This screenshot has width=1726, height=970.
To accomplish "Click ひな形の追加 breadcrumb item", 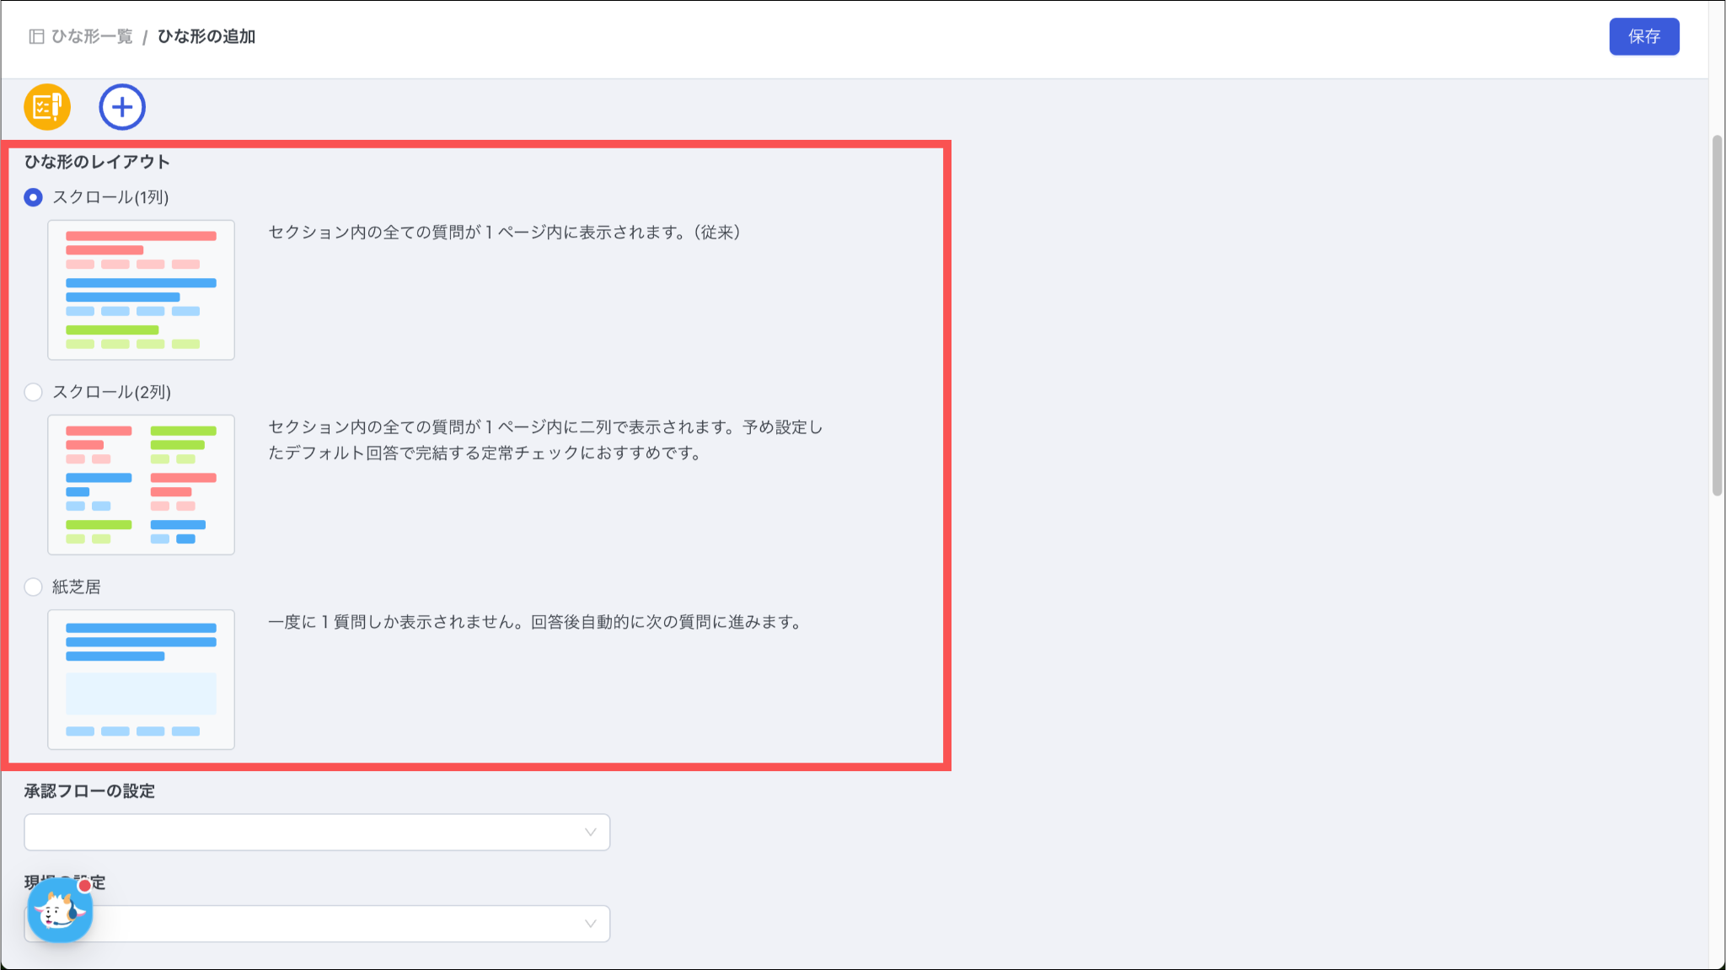I will pos(206,36).
